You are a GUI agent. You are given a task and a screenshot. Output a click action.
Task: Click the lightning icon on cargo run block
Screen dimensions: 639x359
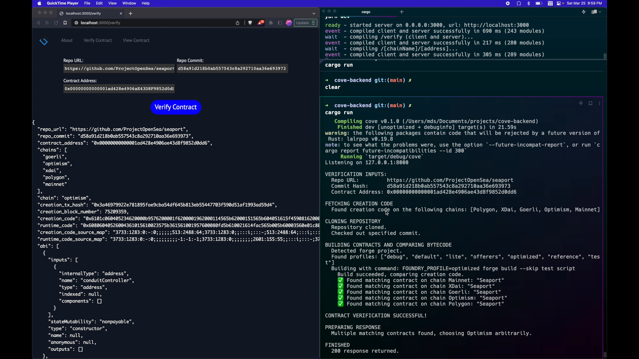click(581, 103)
